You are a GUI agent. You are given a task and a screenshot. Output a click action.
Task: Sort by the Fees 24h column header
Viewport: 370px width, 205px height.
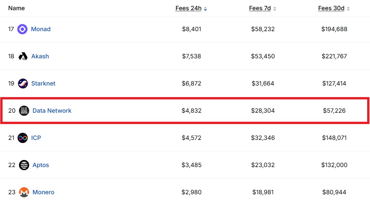click(189, 8)
